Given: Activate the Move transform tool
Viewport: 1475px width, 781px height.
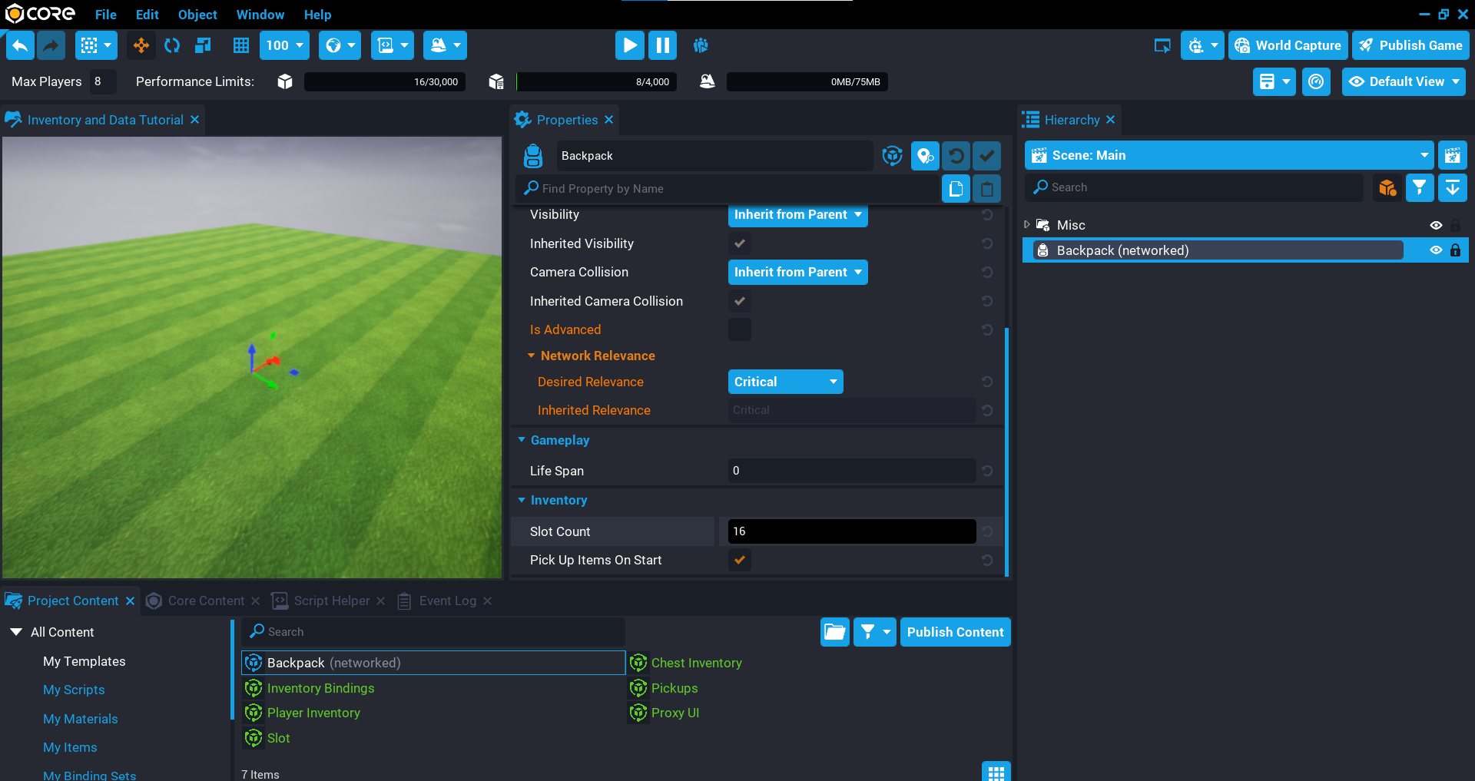Looking at the screenshot, I should (141, 45).
